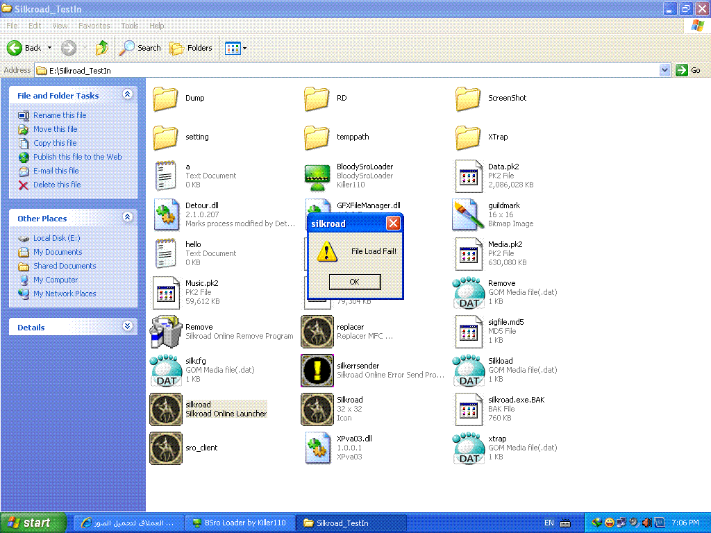The width and height of the screenshot is (711, 533).
Task: Go to Local Disk (E:)
Action: click(57, 239)
